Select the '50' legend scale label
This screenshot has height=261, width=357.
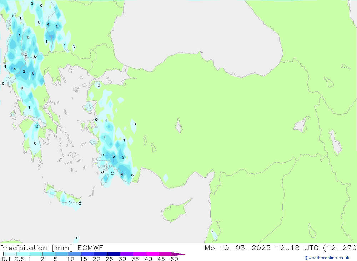click(x=175, y=259)
